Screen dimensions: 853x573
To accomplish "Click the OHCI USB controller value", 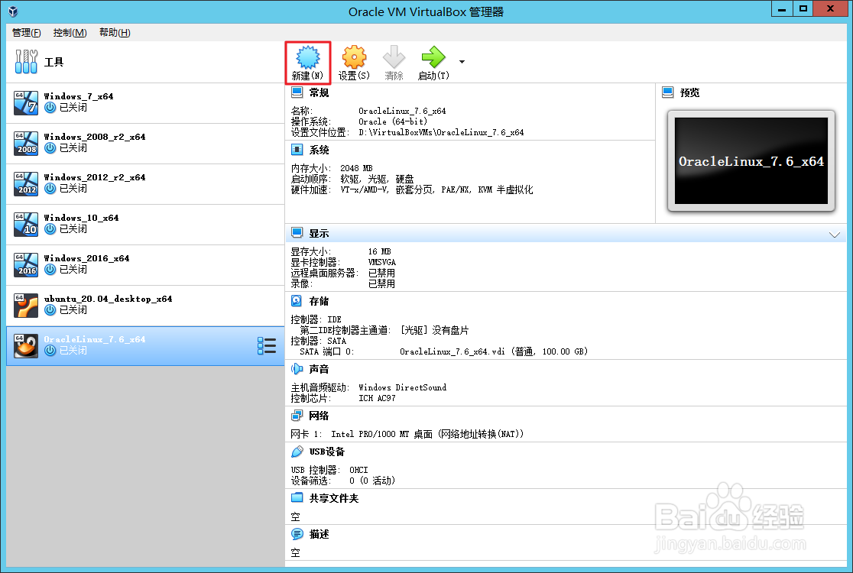I will 358,470.
